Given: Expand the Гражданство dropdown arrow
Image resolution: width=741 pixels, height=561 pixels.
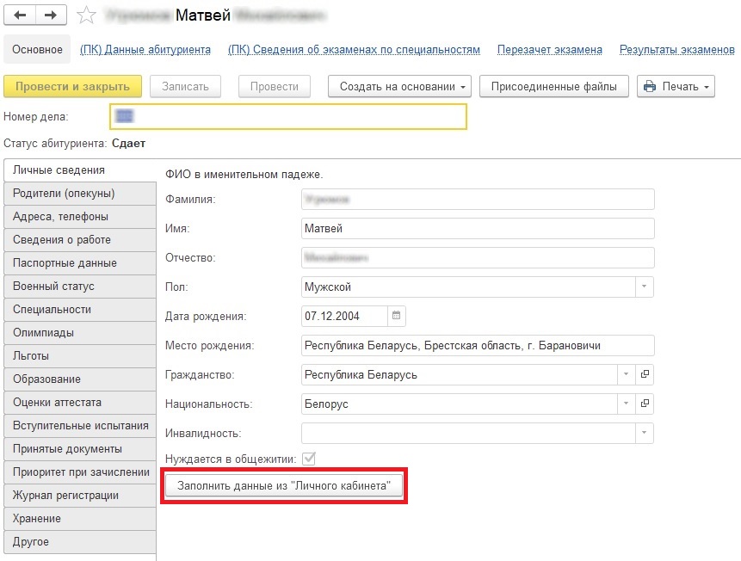Looking at the screenshot, I should tap(626, 375).
